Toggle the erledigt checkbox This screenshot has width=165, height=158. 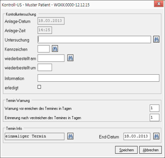click(39, 87)
